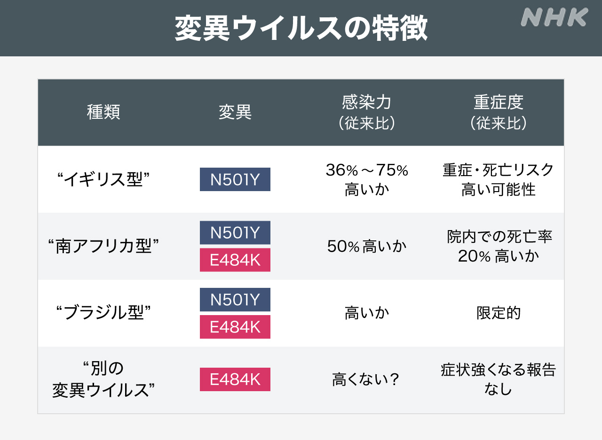The width and height of the screenshot is (602, 440).
Task: Click the 種類 column header
Action: 103,113
